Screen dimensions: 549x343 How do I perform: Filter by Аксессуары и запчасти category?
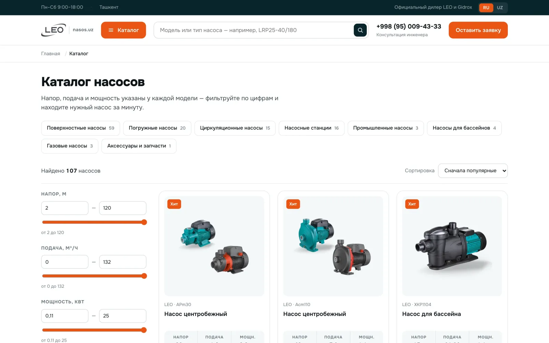click(139, 146)
